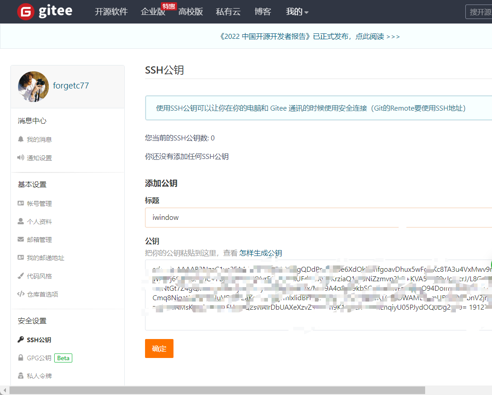
Task: Open 代码风格 settings page
Action: [39, 276]
